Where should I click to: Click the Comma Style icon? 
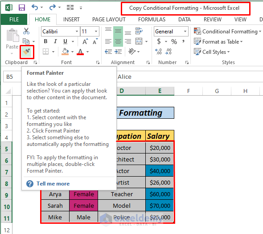pos(184,41)
